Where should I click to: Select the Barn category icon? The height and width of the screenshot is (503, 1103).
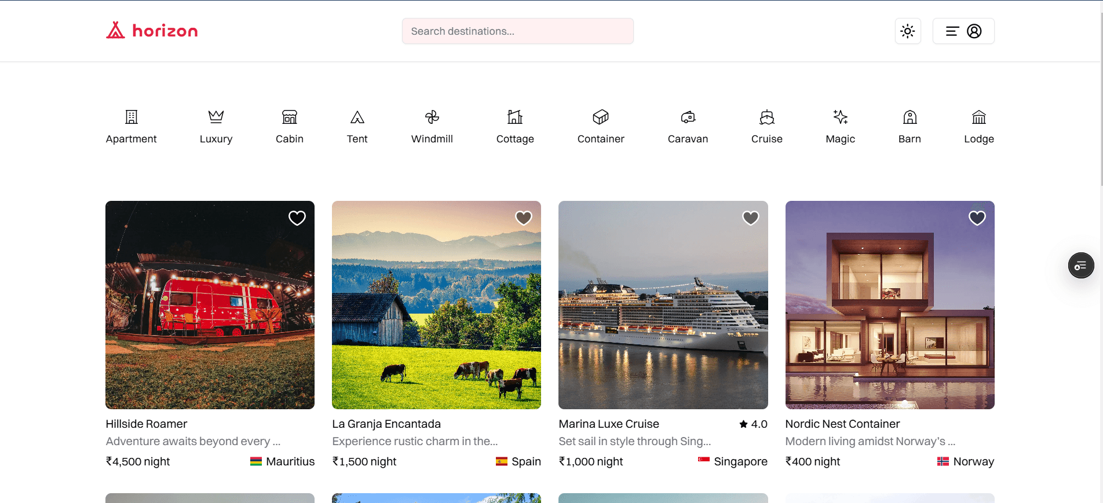coord(910,118)
